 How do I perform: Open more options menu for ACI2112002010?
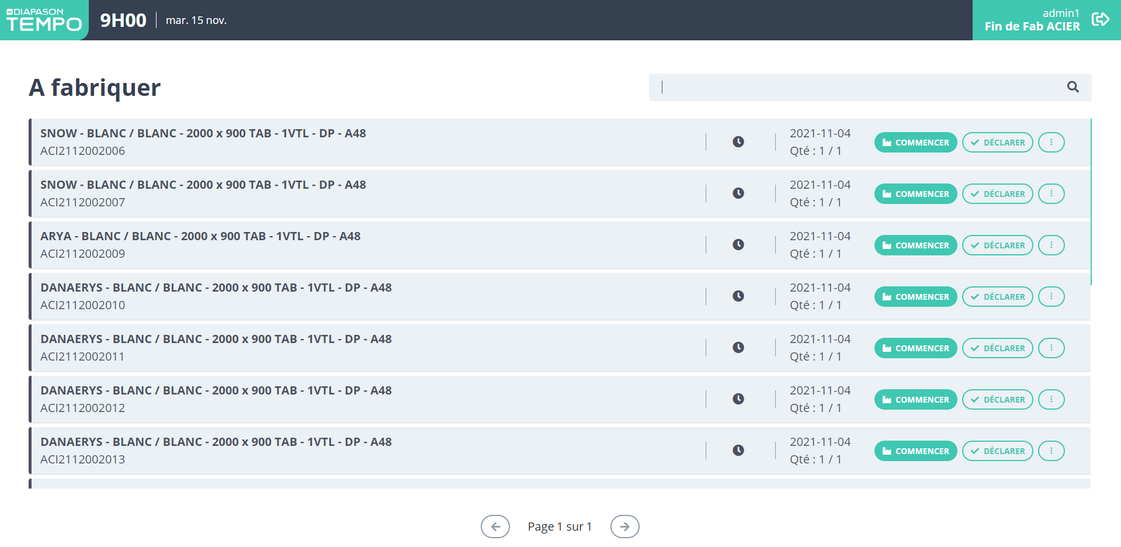1051,297
